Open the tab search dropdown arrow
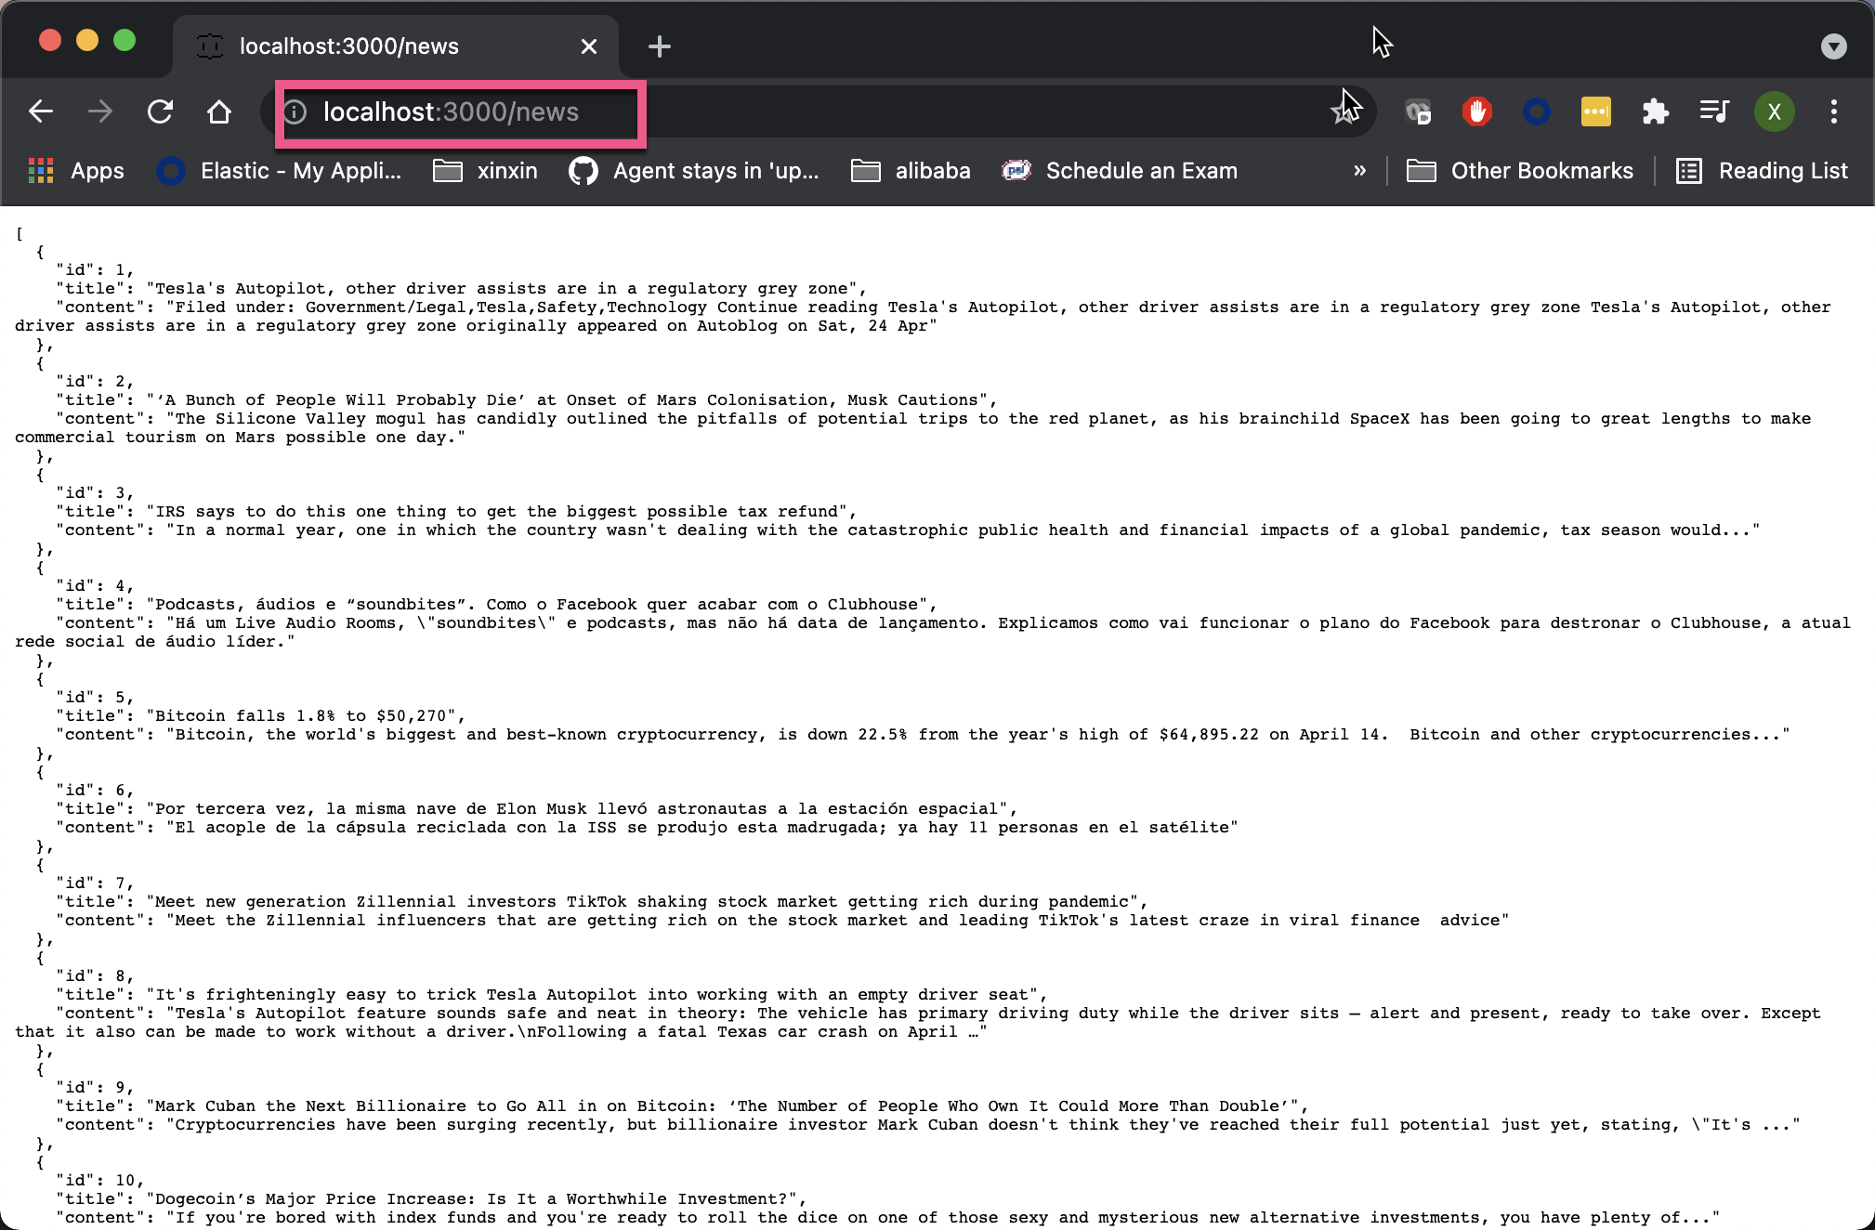This screenshot has width=1875, height=1230. pyautogui.click(x=1832, y=45)
